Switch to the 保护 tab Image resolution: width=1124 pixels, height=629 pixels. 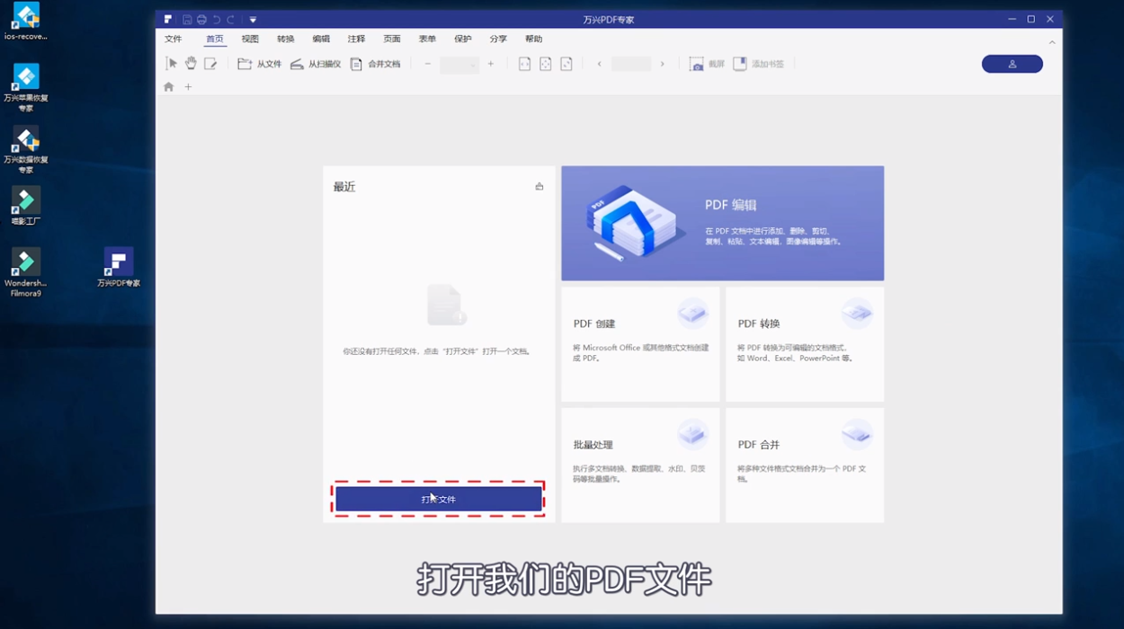[463, 39]
